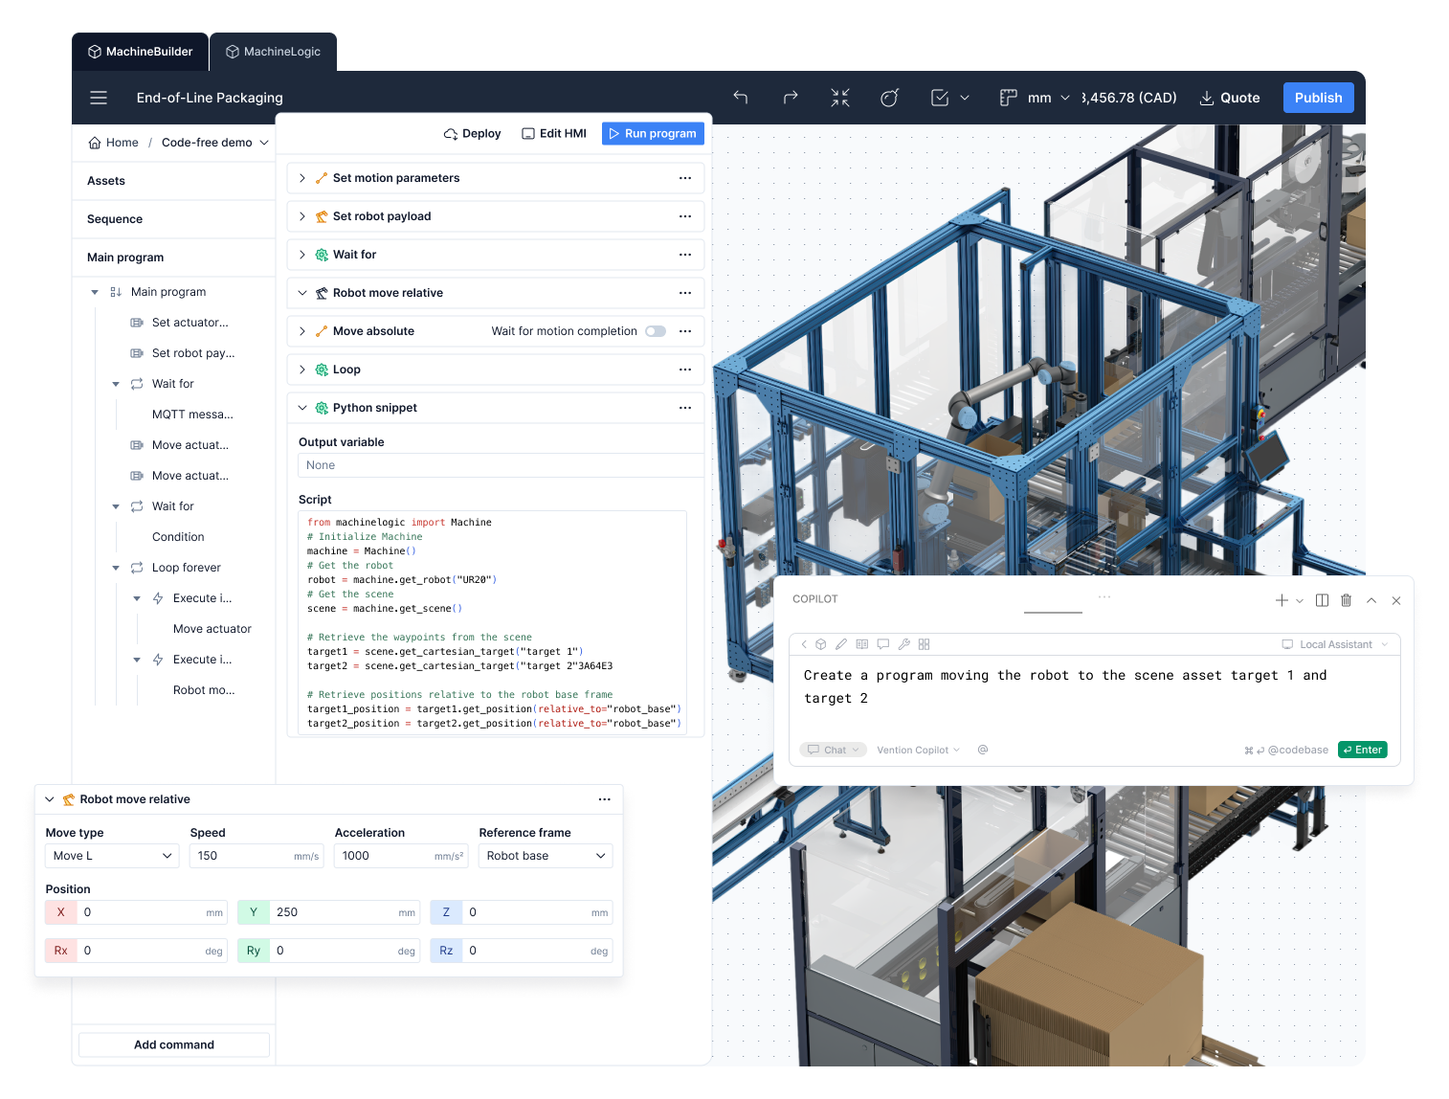Click the collapse view arrows icon
Image resolution: width=1449 pixels, height=1099 pixels.
pyautogui.click(x=840, y=98)
